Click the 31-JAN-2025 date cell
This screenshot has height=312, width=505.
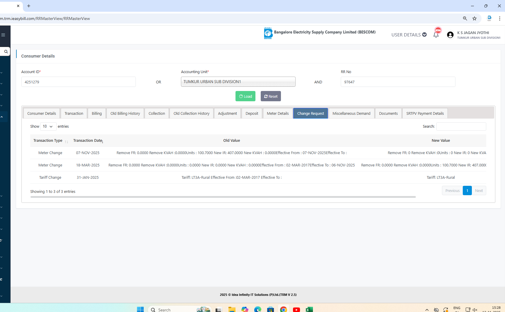point(88,178)
